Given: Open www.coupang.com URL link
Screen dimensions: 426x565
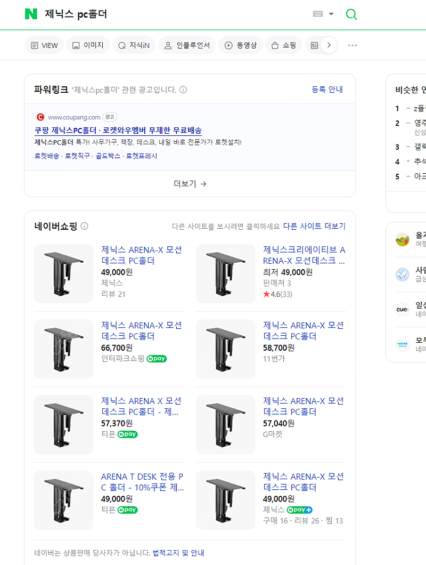Looking at the screenshot, I should (x=74, y=117).
